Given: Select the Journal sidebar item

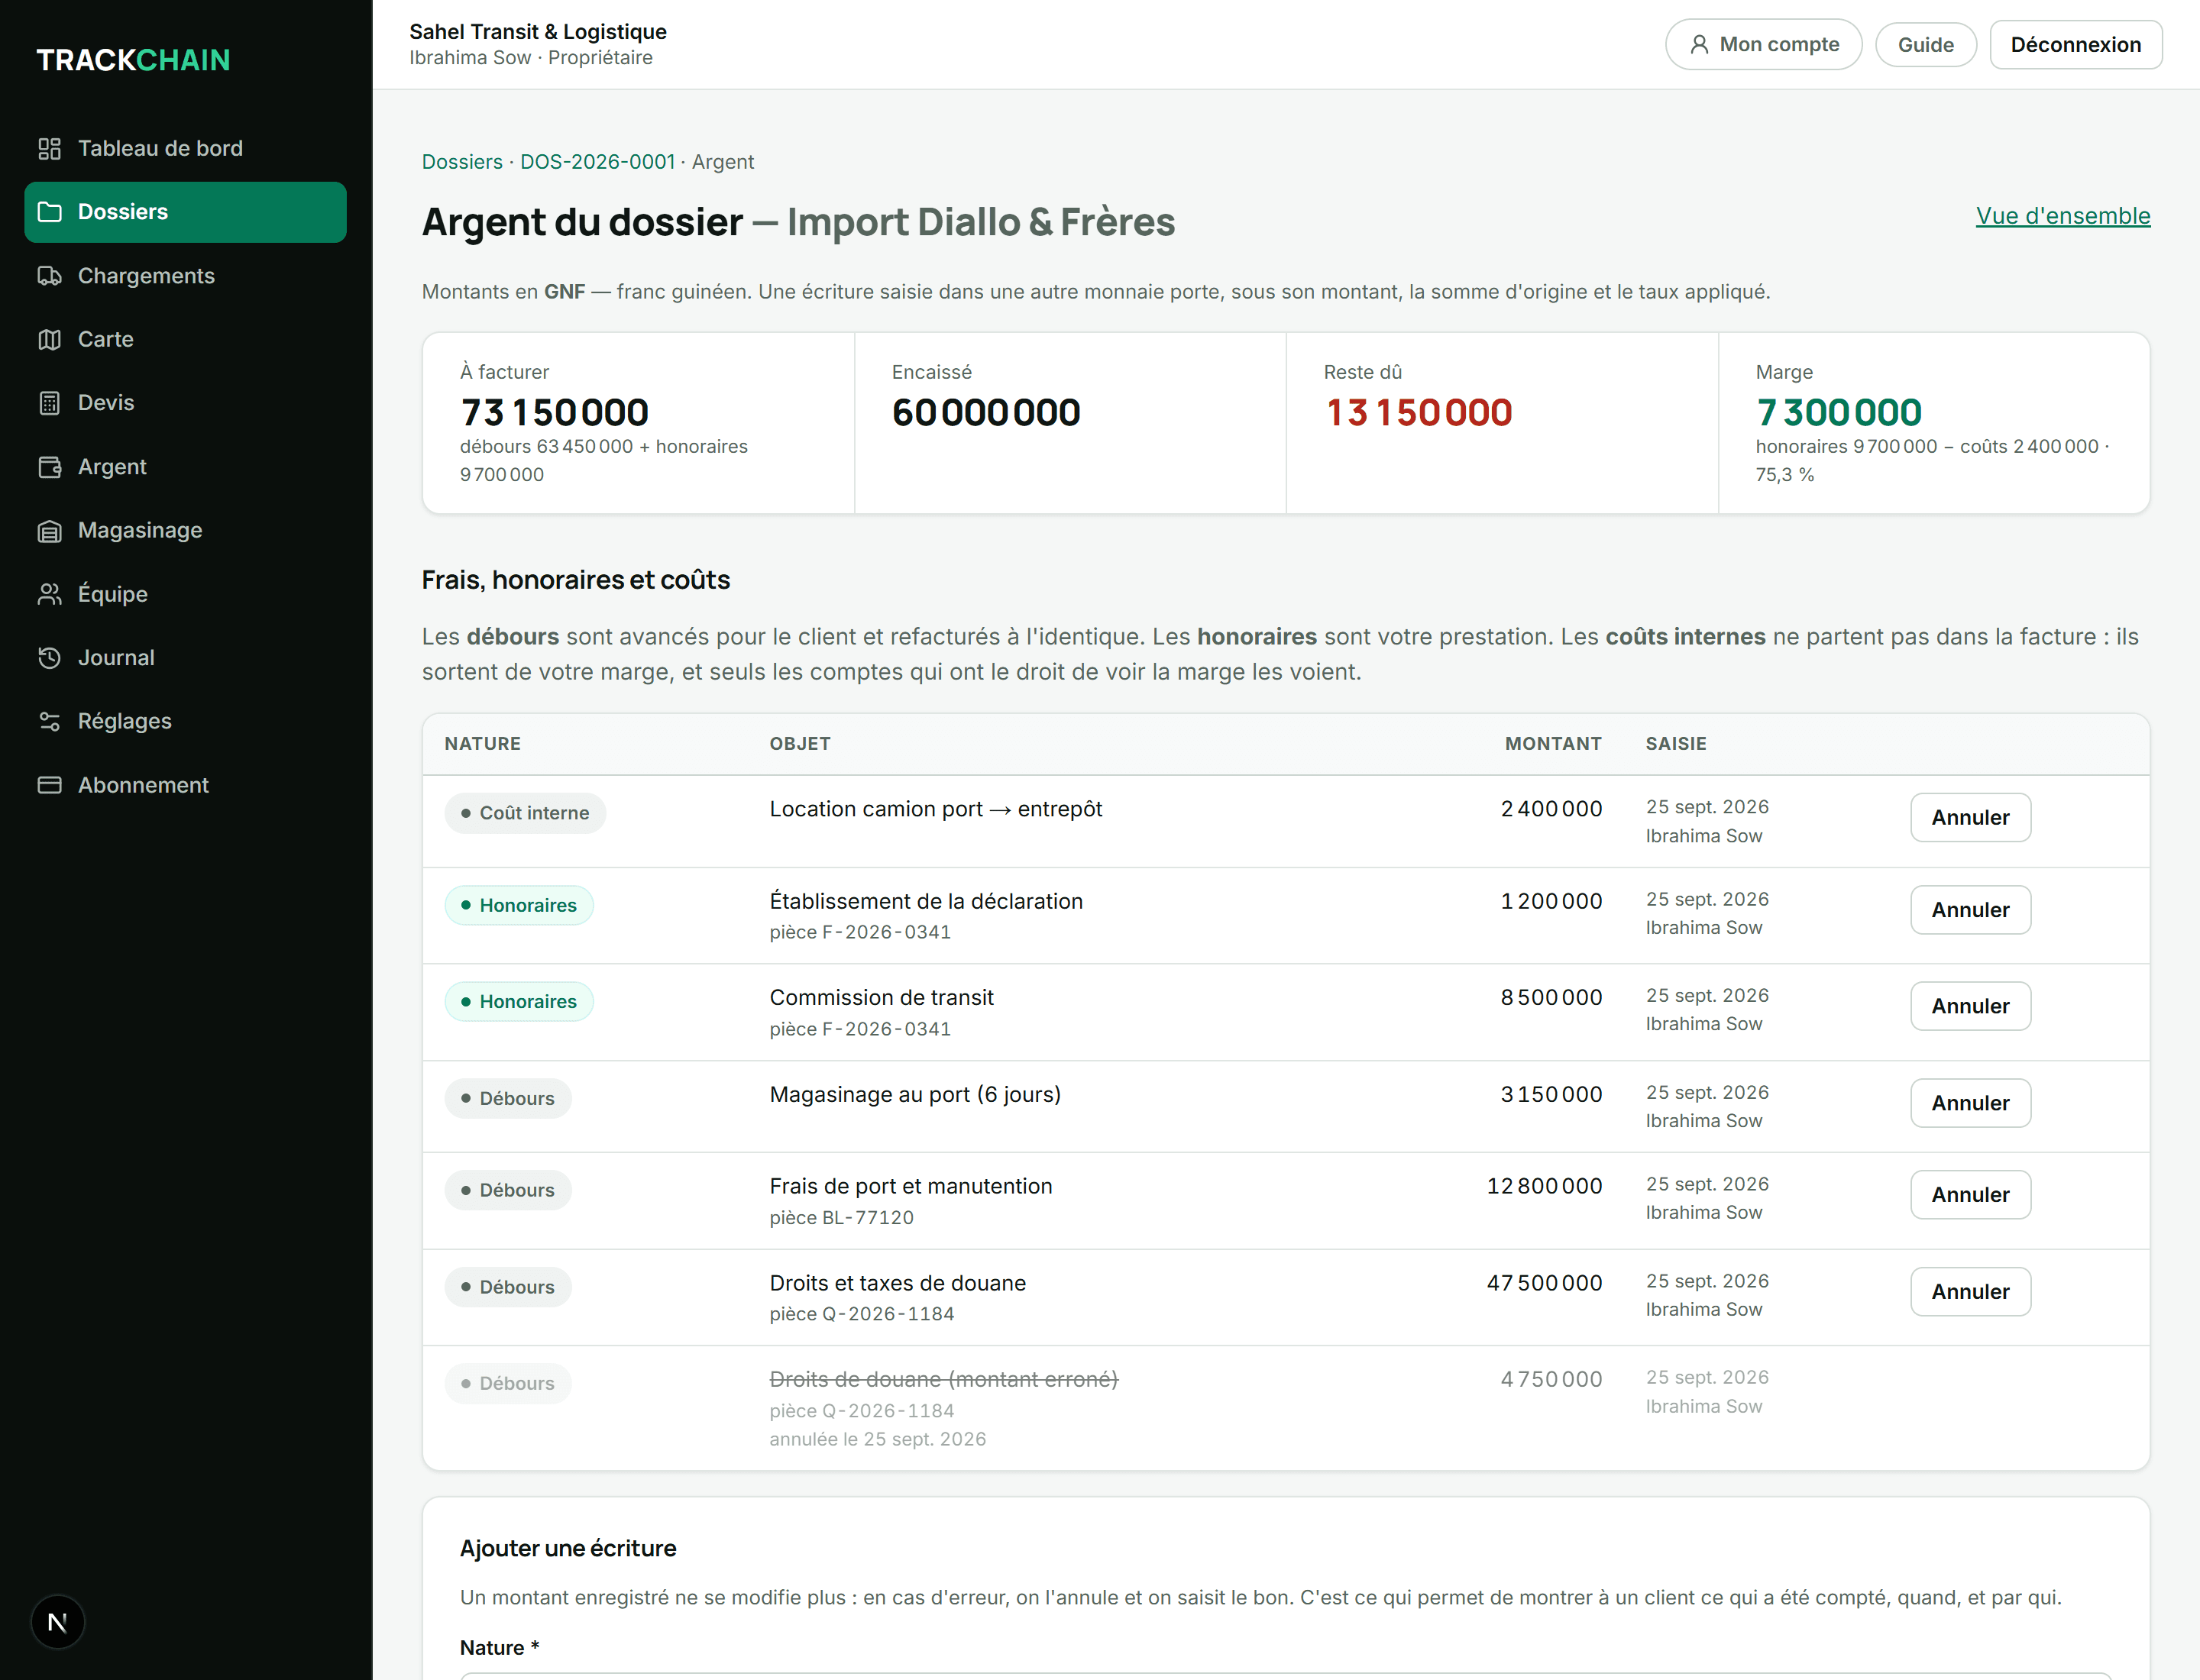Looking at the screenshot, I should tap(185, 658).
